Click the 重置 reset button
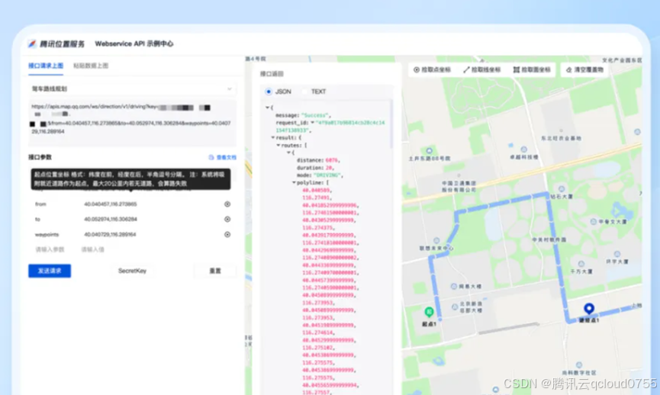 215,271
